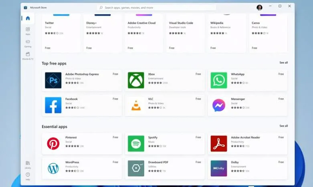Open the Disney+ app card
The image size is (313, 187).
[x=103, y=33]
